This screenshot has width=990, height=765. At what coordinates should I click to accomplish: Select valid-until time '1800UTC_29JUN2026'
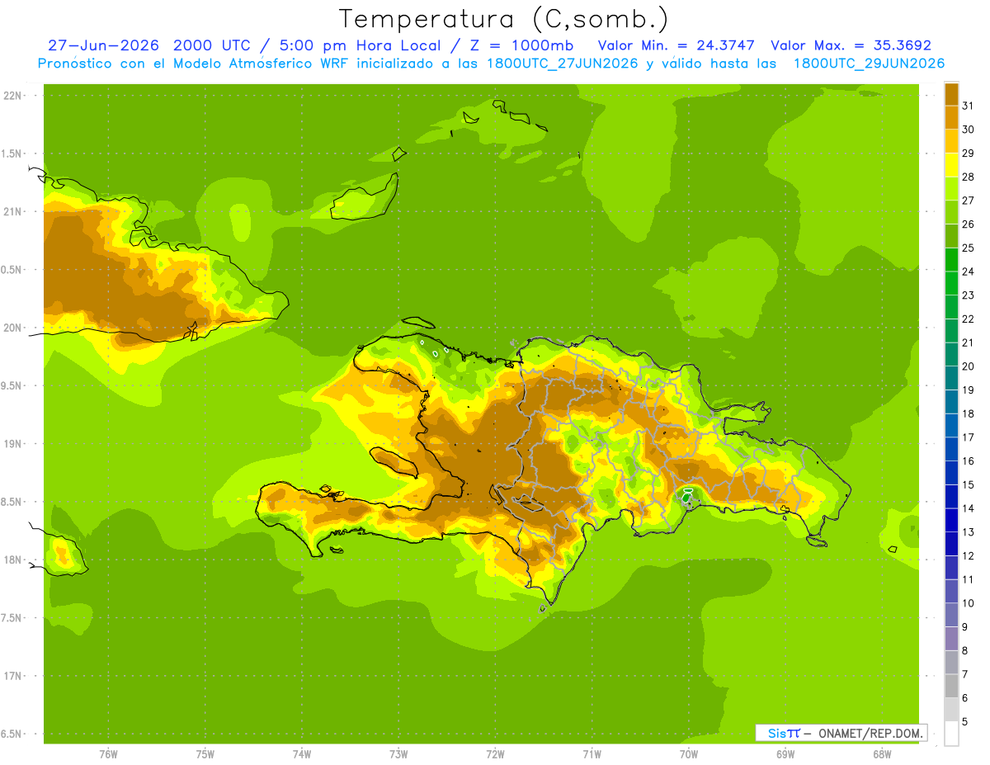point(869,64)
